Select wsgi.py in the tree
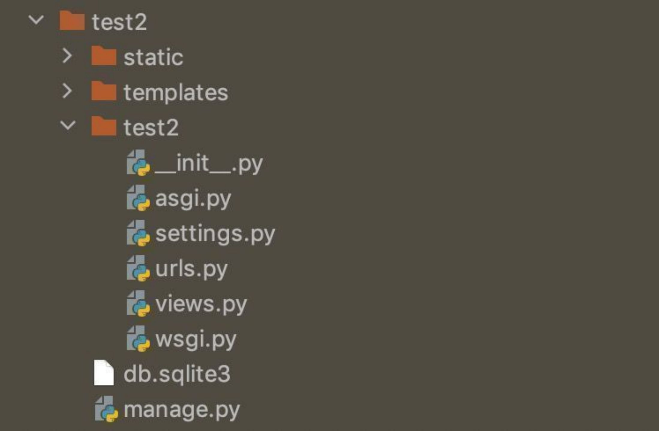Screen dimensions: 659x431 [x=196, y=339]
